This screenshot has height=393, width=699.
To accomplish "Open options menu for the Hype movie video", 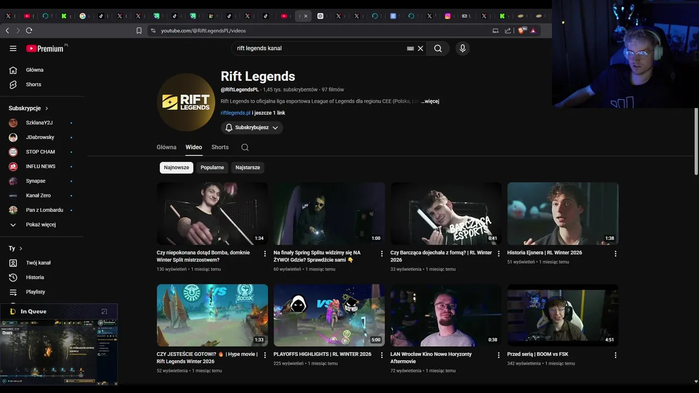I will pyautogui.click(x=265, y=355).
